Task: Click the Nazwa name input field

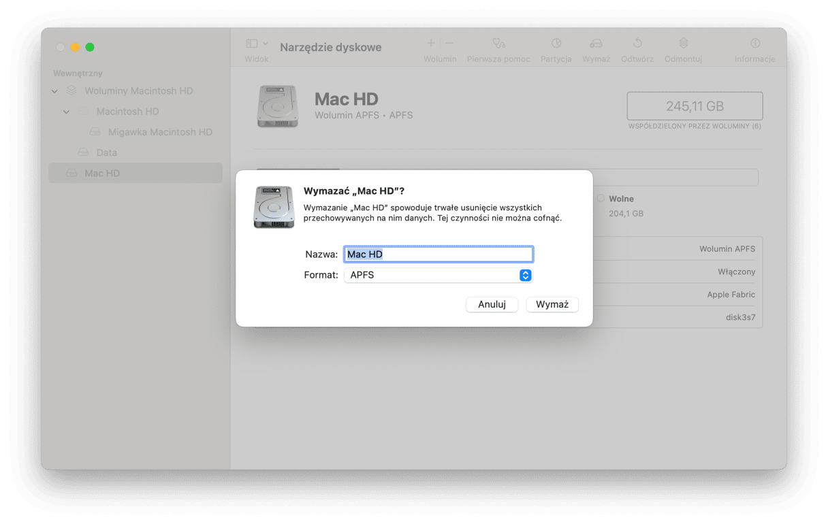Action: (x=439, y=255)
